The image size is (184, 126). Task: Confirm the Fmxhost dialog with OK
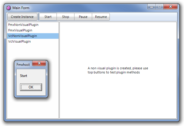coord(31,87)
